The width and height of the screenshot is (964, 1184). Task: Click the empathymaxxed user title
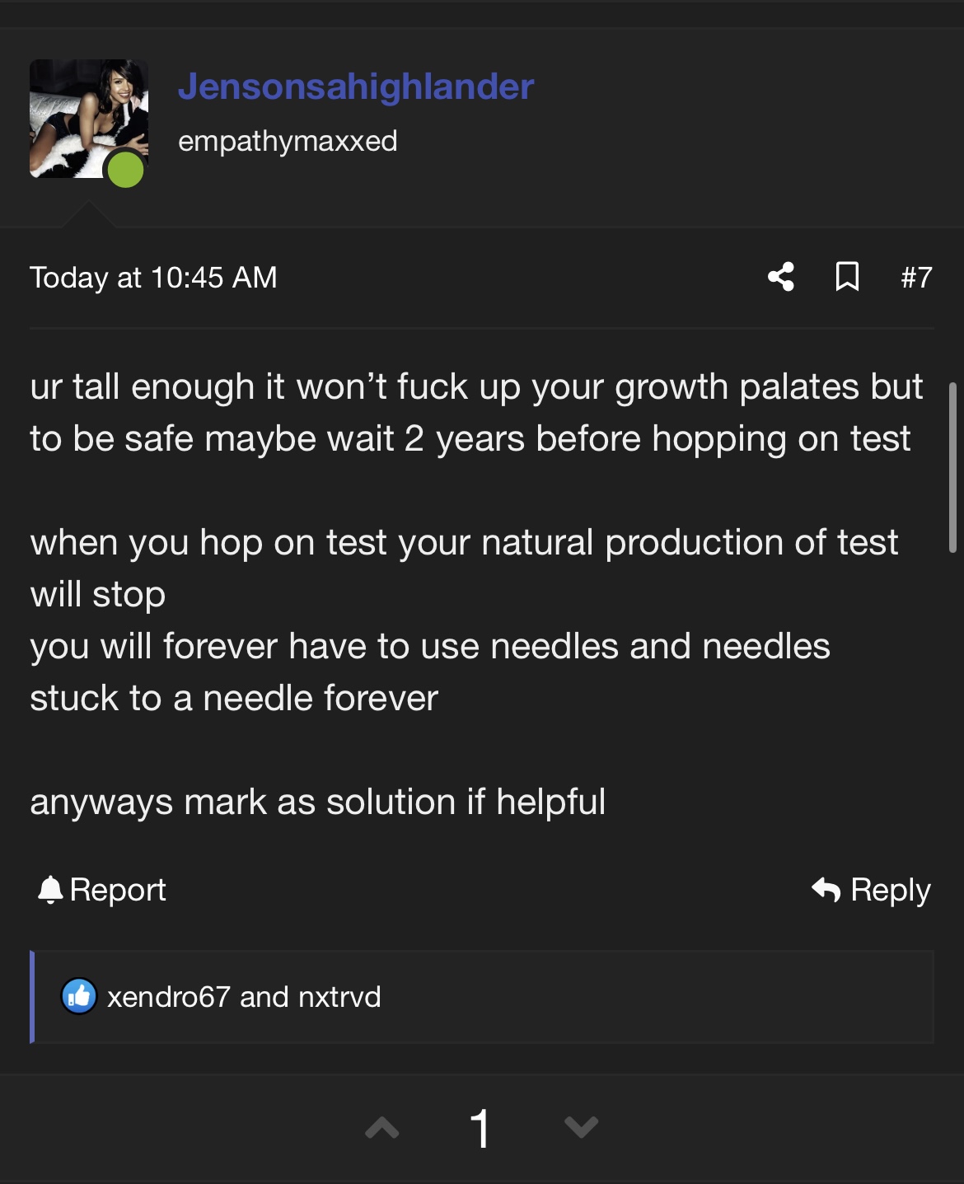click(288, 141)
